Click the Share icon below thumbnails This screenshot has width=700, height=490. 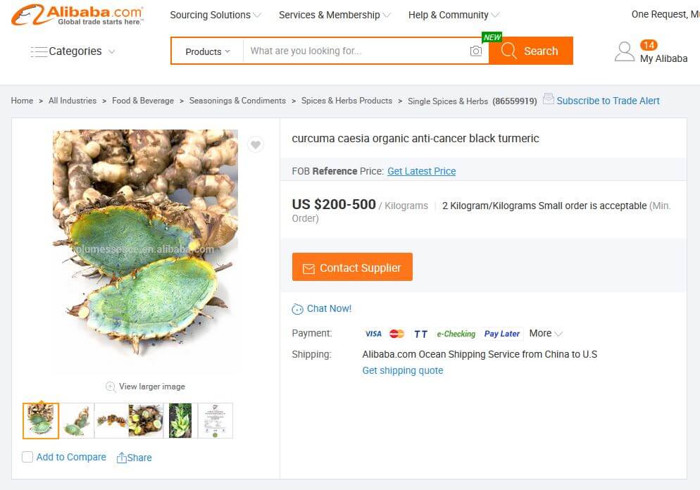(122, 458)
